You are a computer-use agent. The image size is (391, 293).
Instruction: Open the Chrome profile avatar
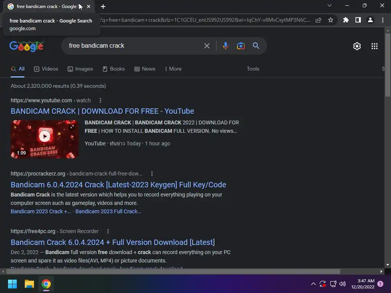click(370, 20)
